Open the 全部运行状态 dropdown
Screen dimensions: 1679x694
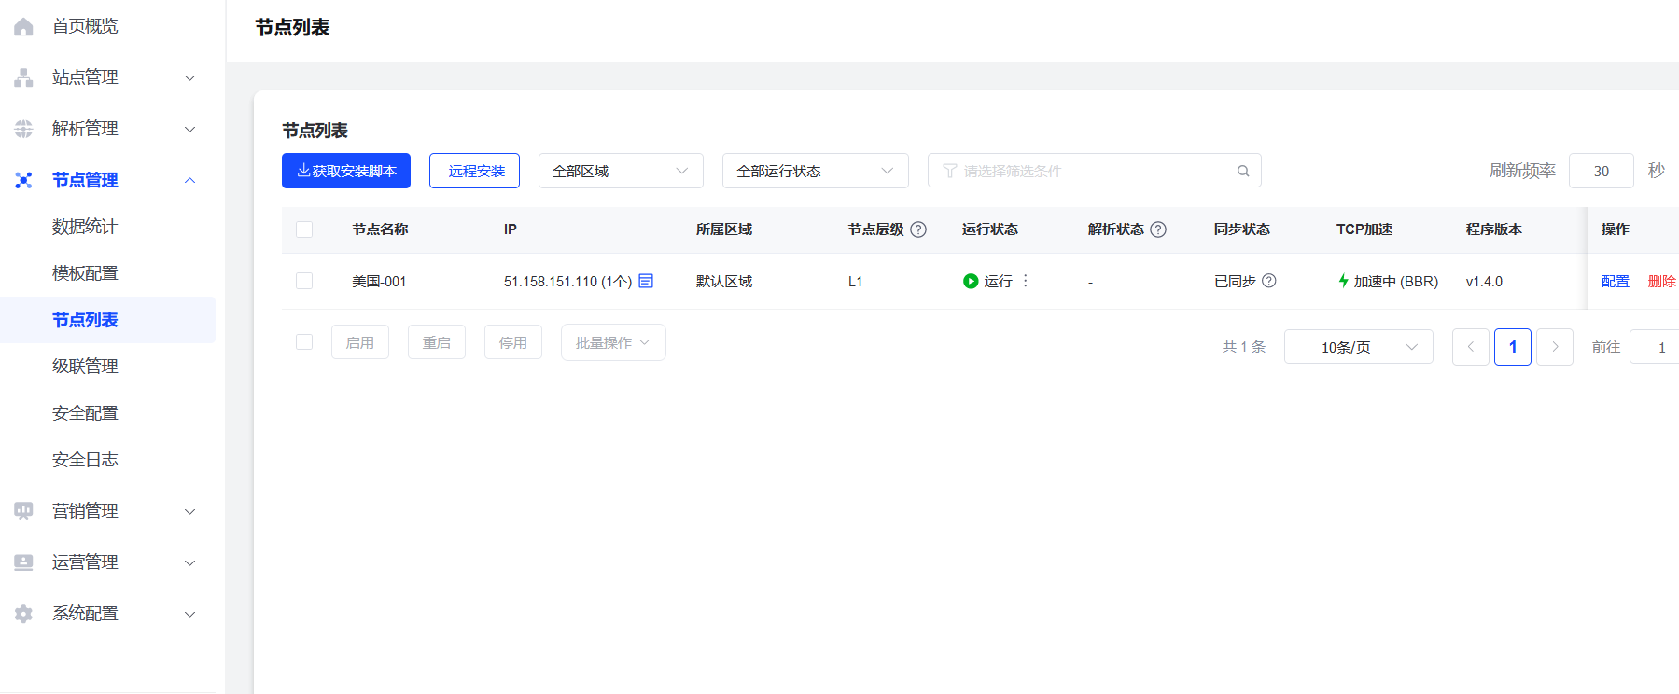pyautogui.click(x=816, y=171)
